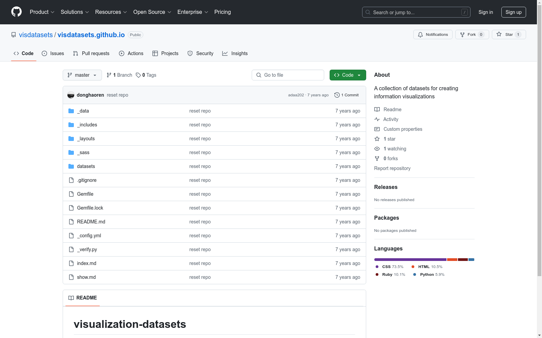Image resolution: width=542 pixels, height=338 pixels.
Task: Click the orange HTML language bar segment
Action: [452, 260]
